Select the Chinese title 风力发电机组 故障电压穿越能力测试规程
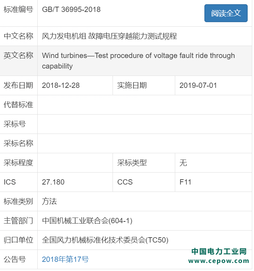Viewport: 254px width, 271px height. 109,36
